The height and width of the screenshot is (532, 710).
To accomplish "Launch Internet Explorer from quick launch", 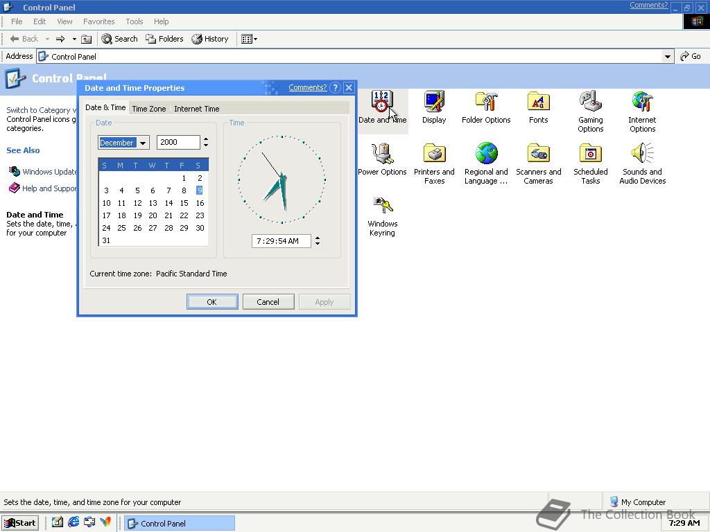I will 73,522.
